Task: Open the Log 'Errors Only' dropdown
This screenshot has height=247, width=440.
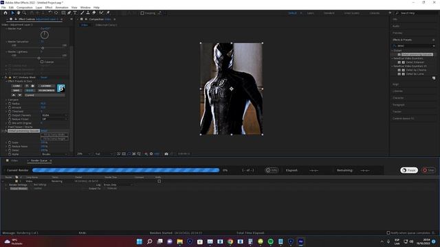Action: point(118,185)
